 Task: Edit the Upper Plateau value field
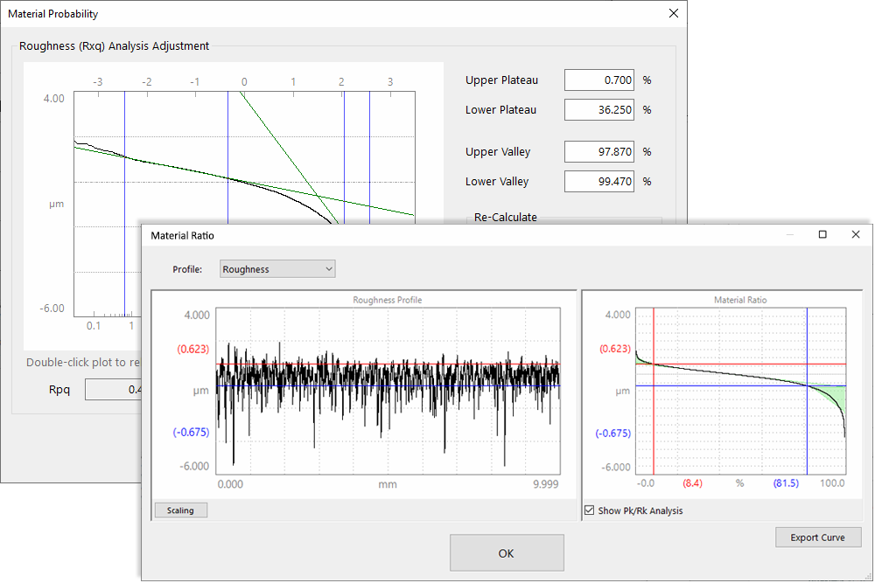pos(598,80)
